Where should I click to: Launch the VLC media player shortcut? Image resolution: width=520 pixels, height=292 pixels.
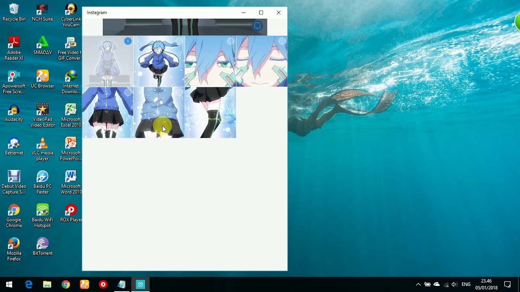(42, 149)
